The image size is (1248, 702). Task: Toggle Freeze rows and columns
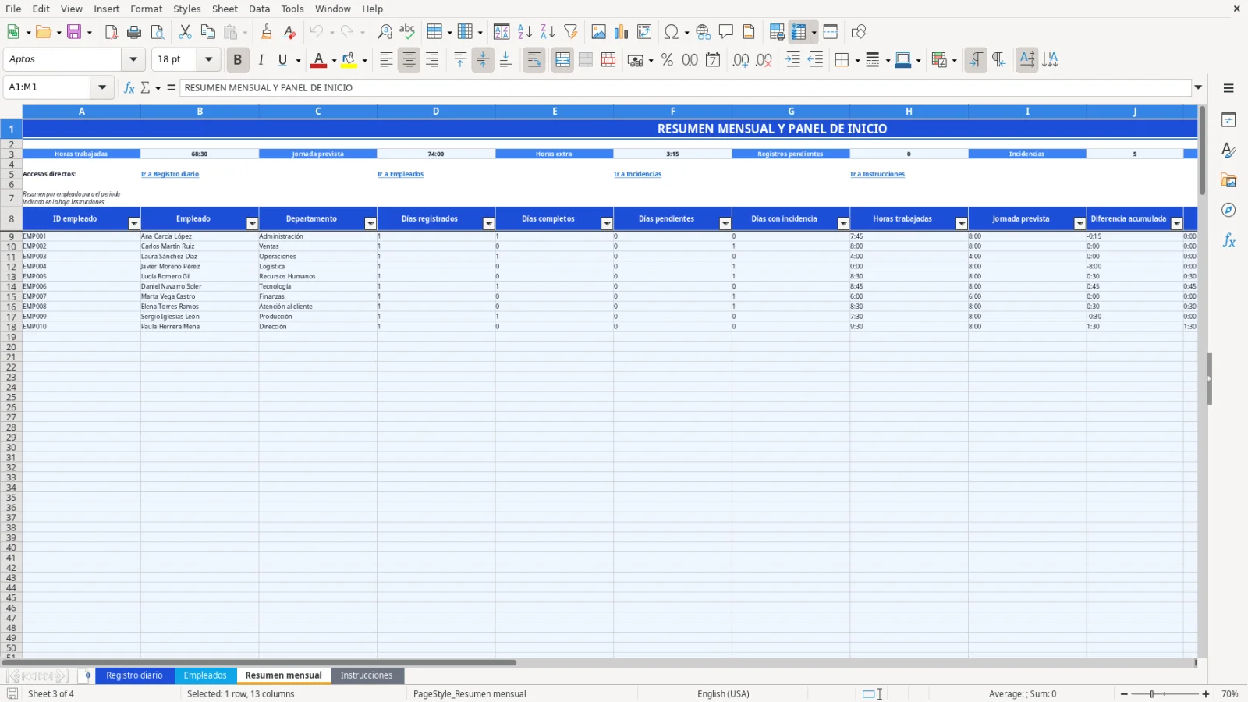[x=798, y=32]
